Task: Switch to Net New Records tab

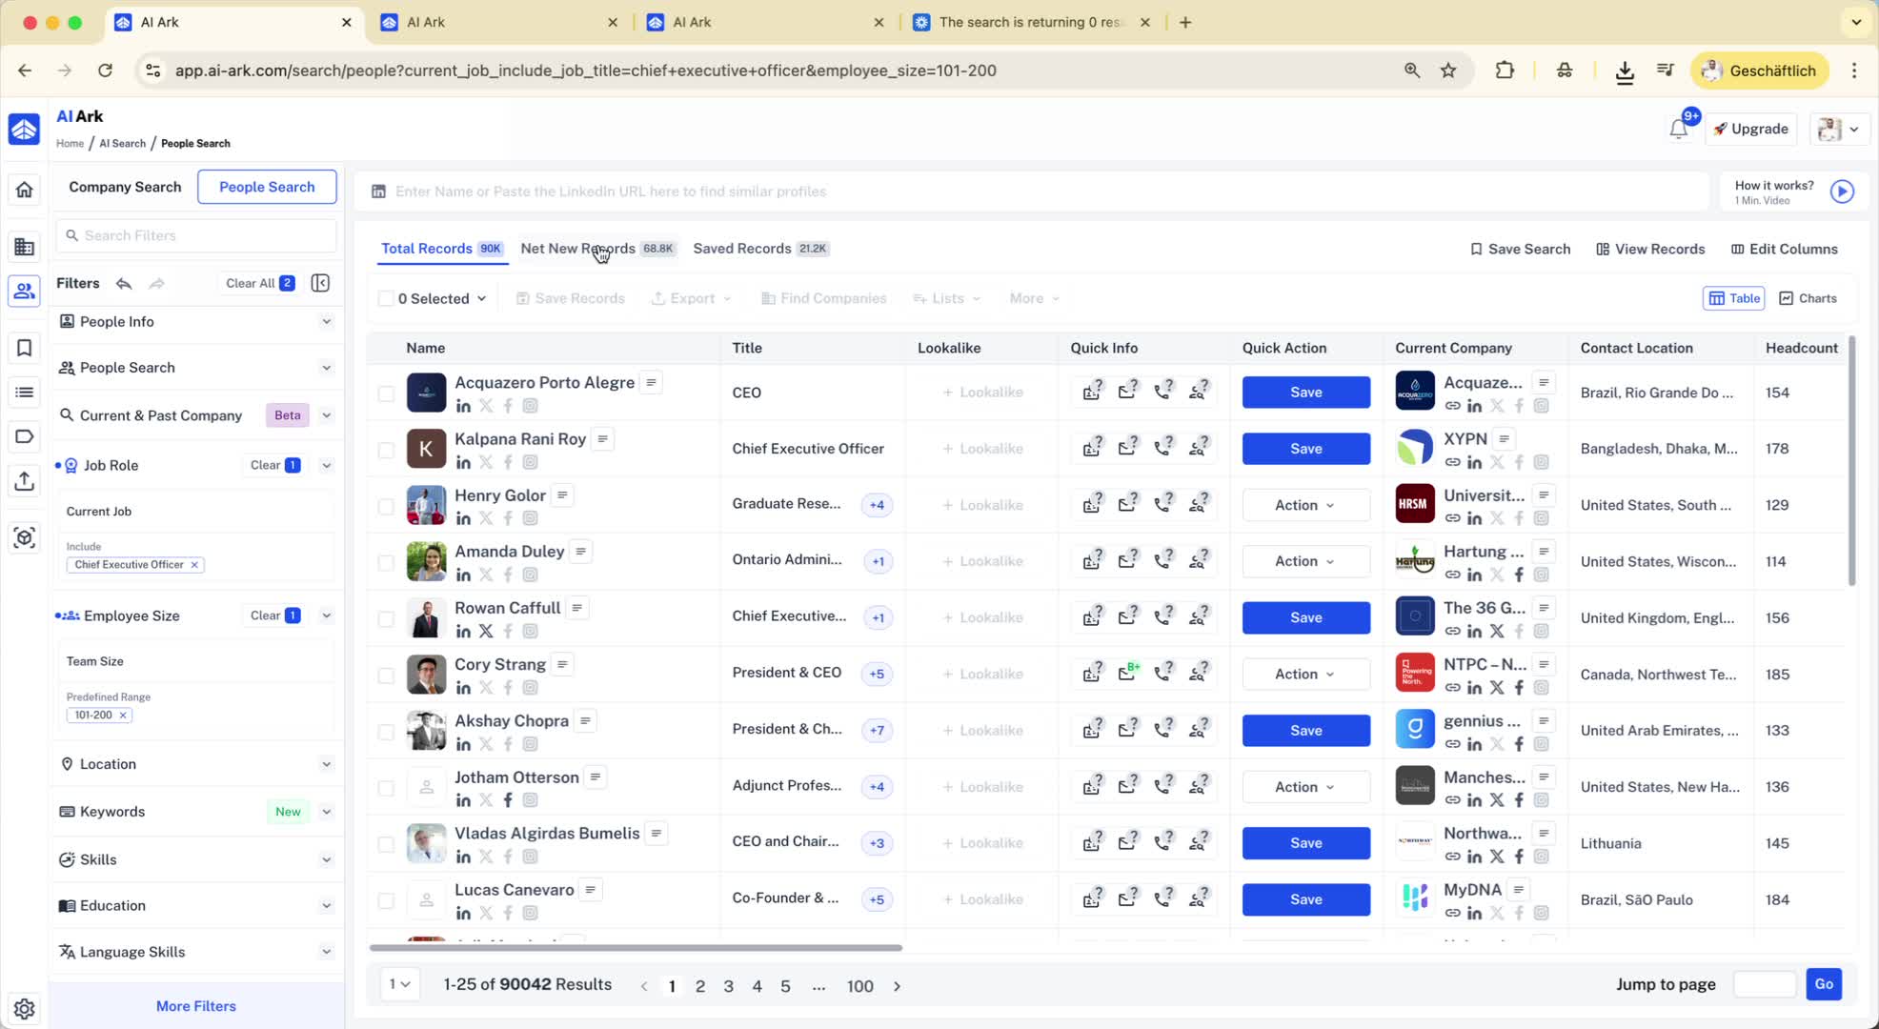Action: pyautogui.click(x=577, y=249)
